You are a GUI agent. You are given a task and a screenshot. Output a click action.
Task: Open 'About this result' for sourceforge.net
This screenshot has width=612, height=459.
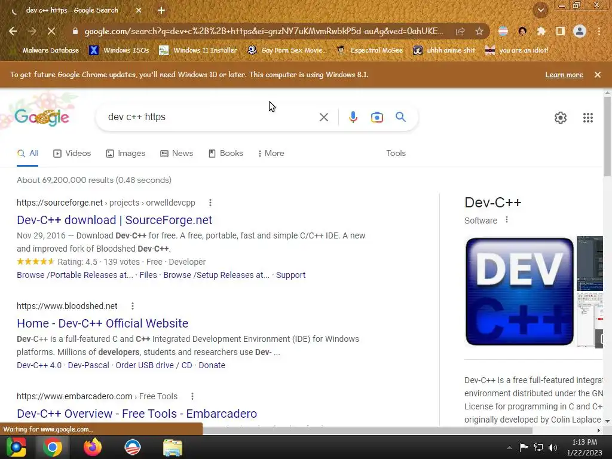210,203
